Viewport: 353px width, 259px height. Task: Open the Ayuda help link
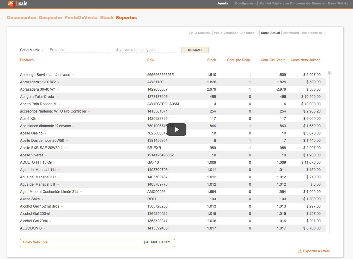pyautogui.click(x=223, y=3)
